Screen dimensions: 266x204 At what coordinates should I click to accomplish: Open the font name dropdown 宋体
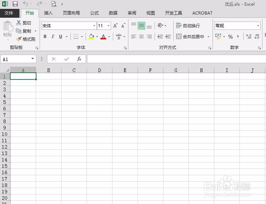[x=94, y=26]
